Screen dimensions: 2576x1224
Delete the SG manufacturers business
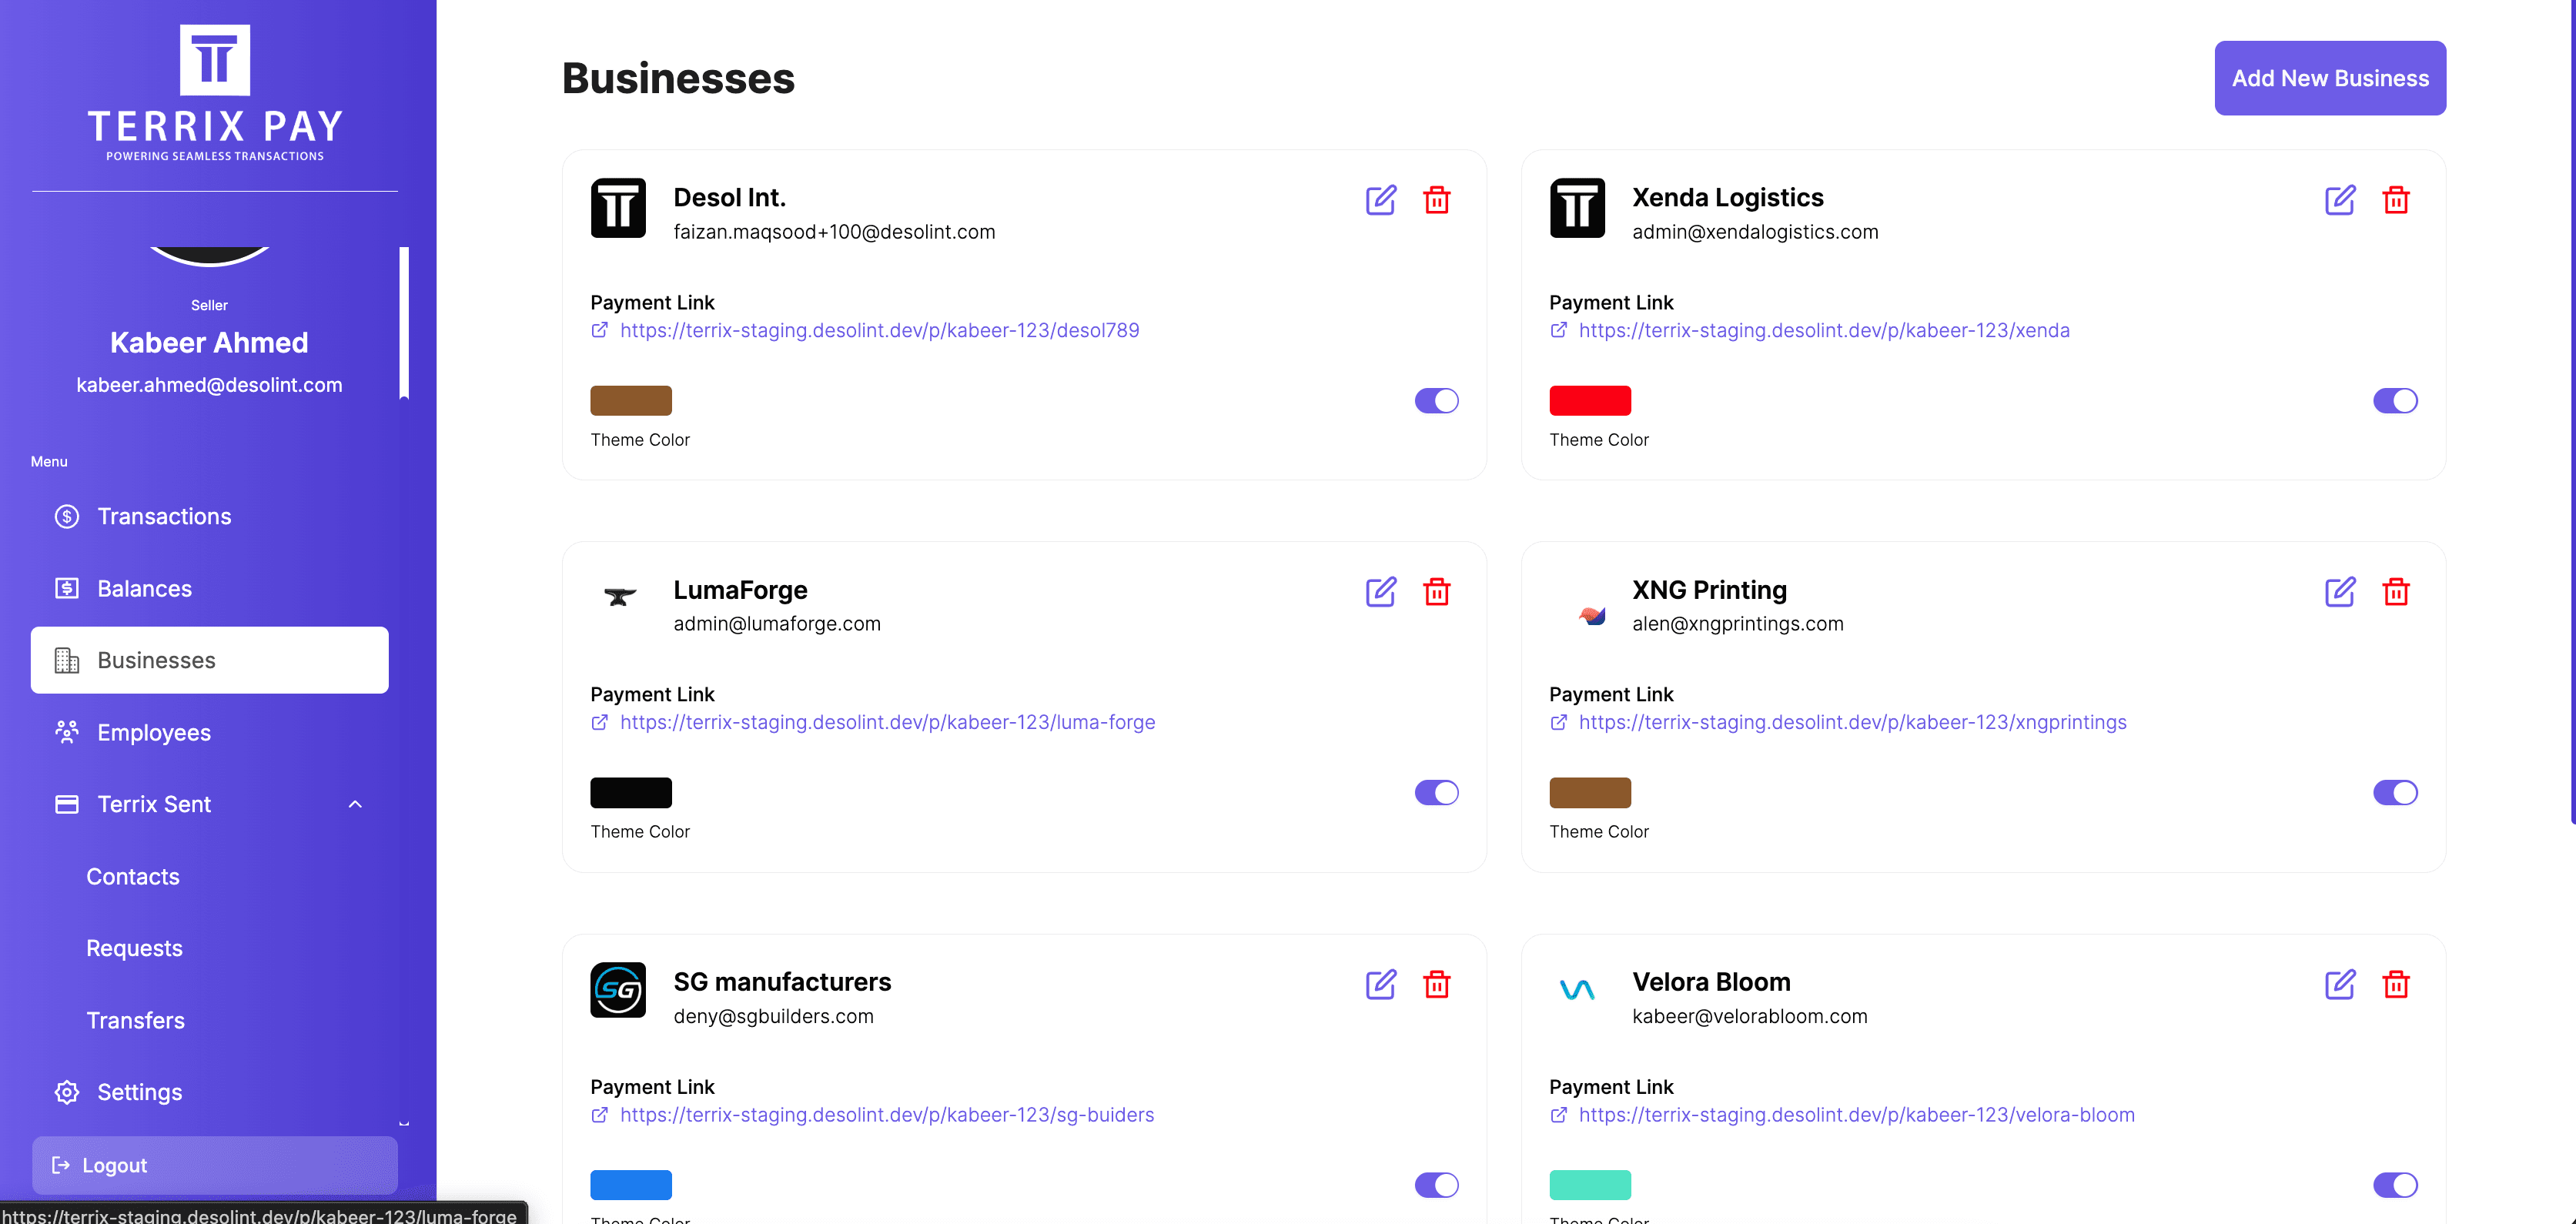(x=1437, y=985)
